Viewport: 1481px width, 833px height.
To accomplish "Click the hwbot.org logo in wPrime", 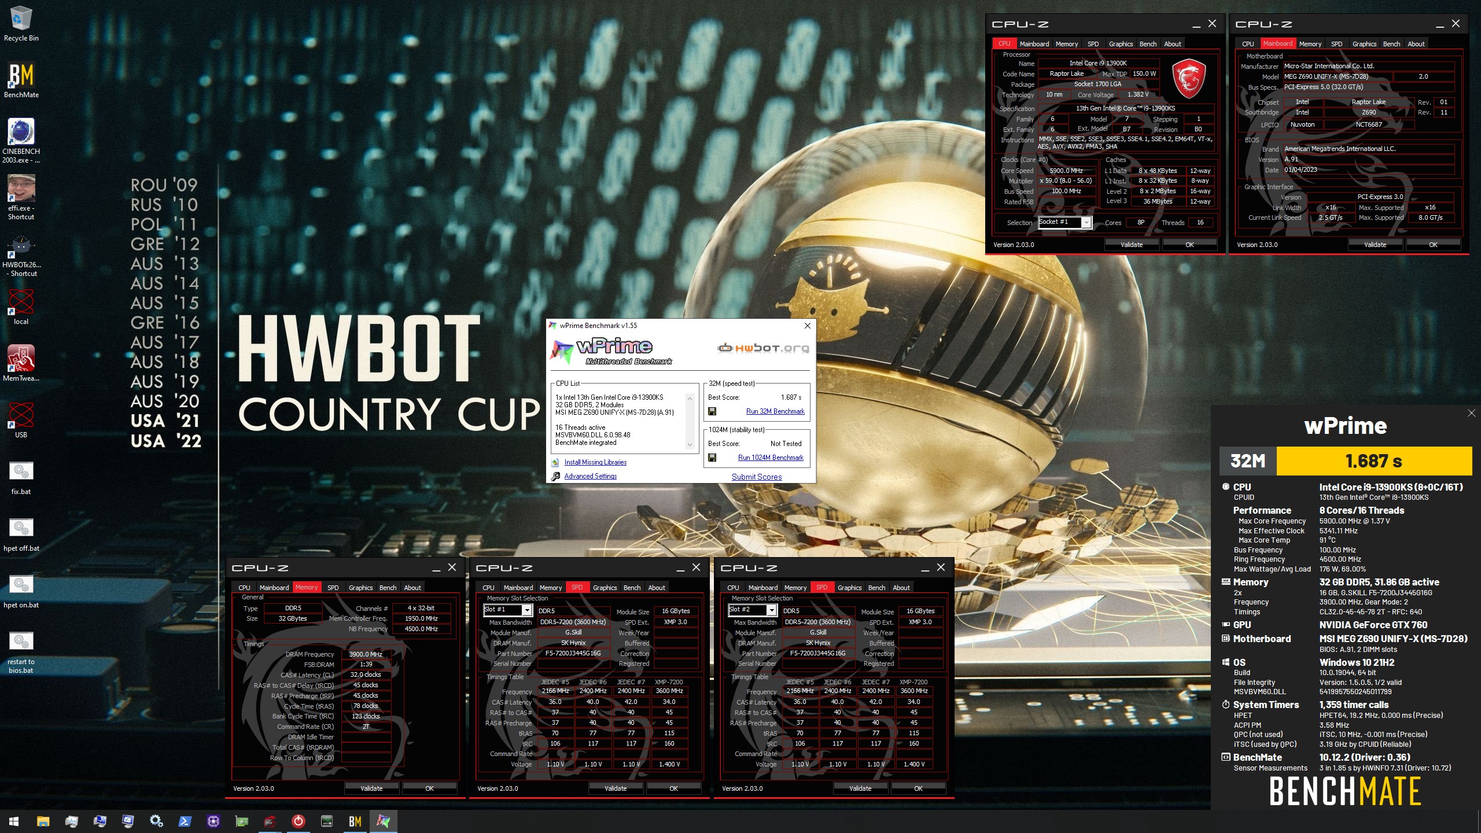I will 762,348.
